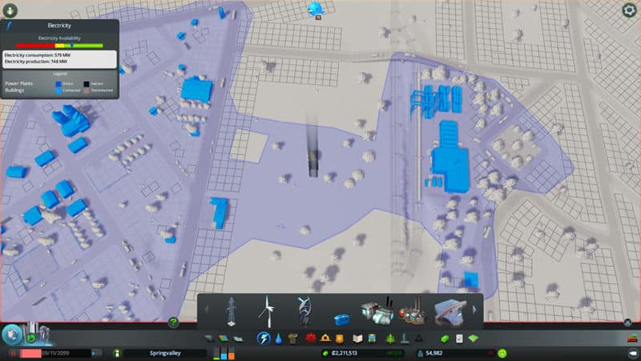This screenshot has height=361, width=641.
Task: Open the options gear menu
Action: 630,10
